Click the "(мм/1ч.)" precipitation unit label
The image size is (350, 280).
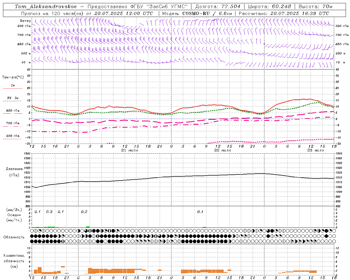pos(14,220)
